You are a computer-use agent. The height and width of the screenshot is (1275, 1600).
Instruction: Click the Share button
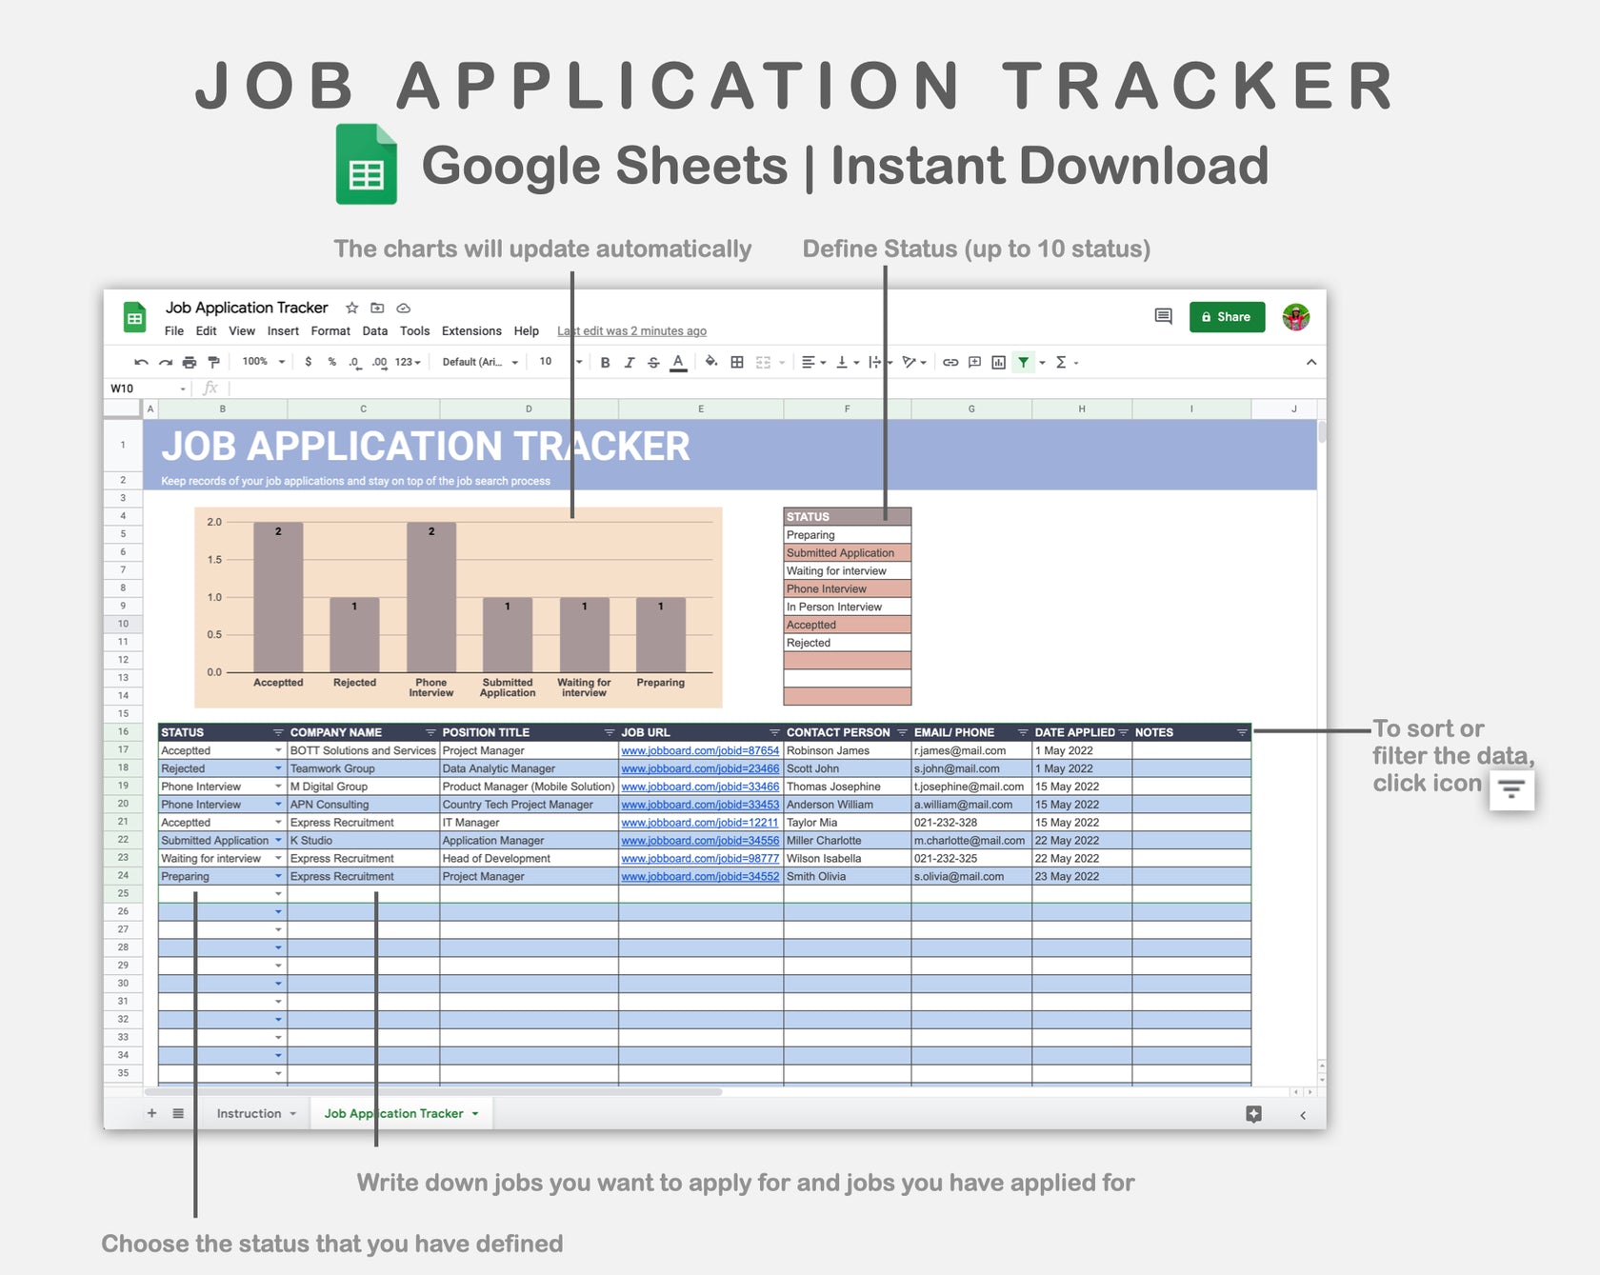point(1227,316)
